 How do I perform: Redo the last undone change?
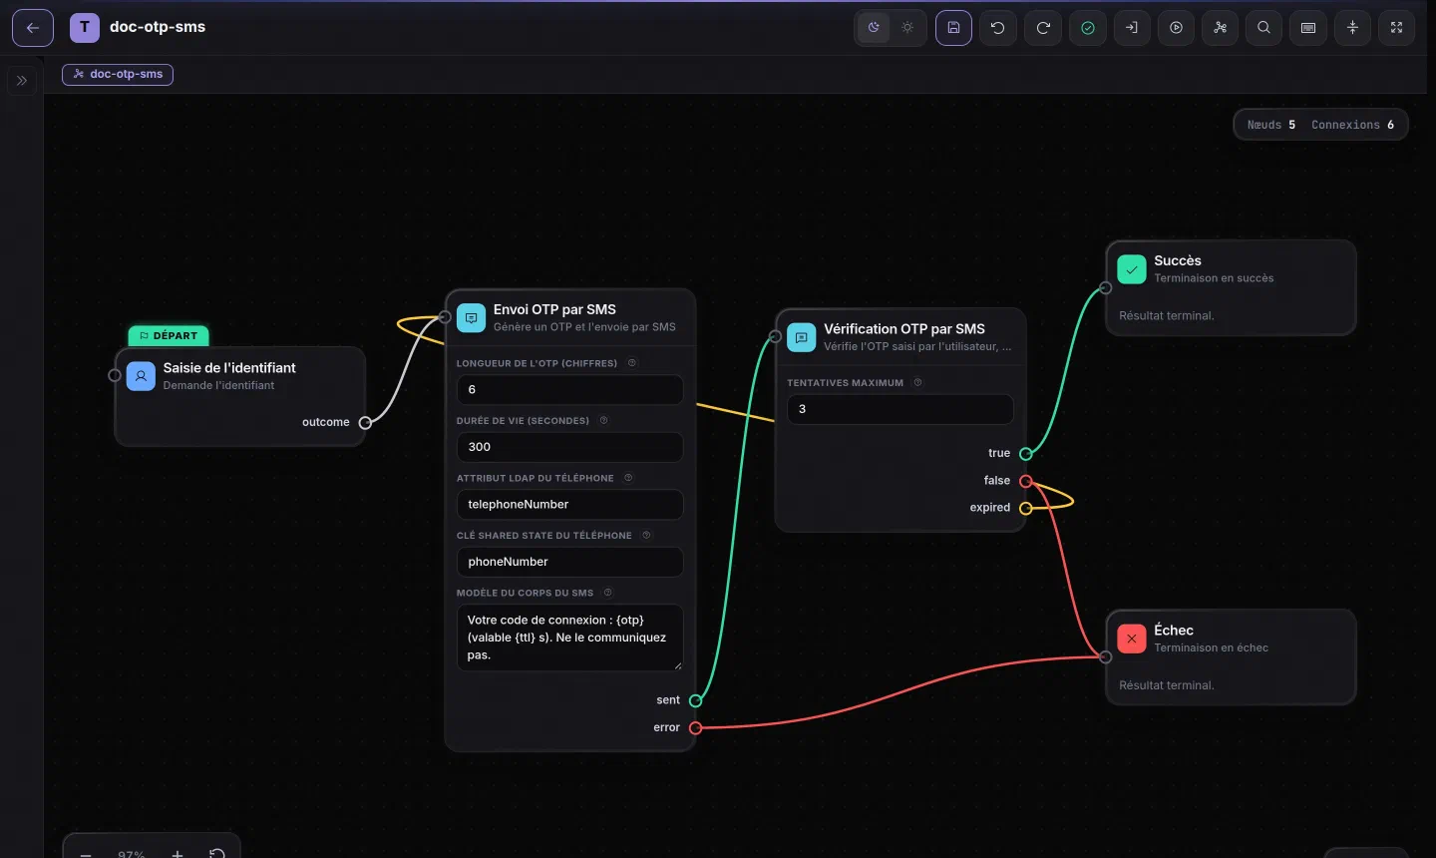click(1043, 28)
